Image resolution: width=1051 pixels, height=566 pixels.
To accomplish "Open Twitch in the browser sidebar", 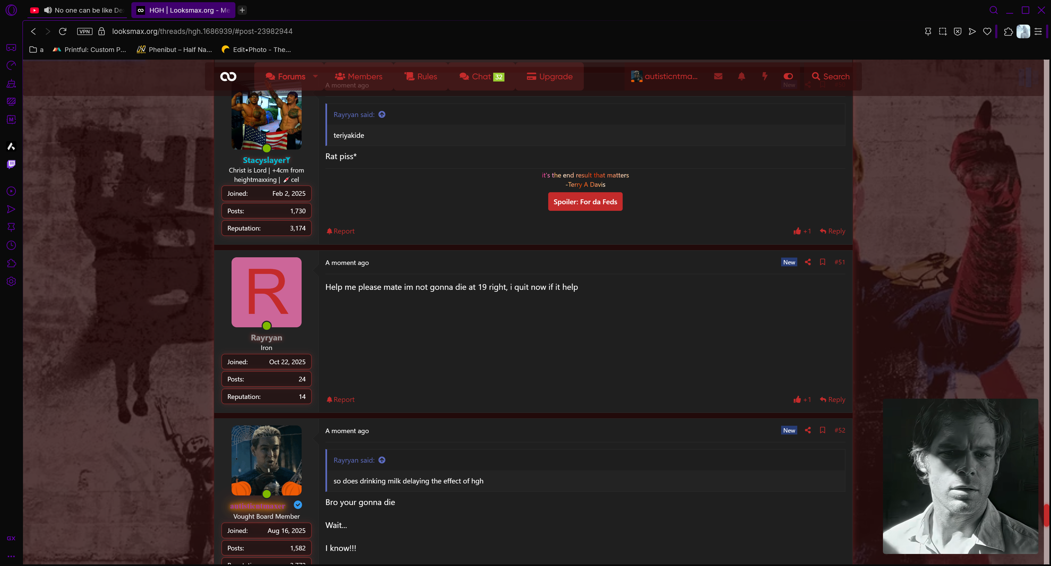I will coord(11,164).
